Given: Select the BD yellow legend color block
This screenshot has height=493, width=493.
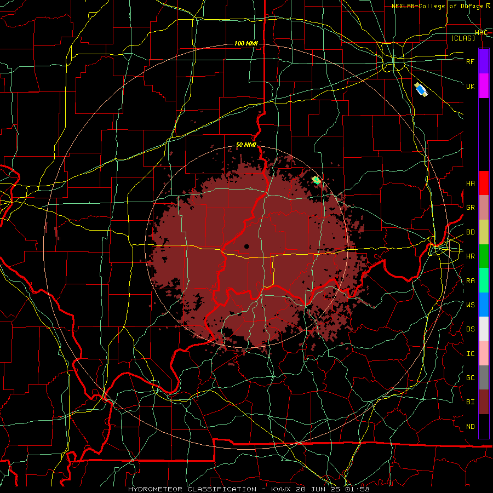Looking at the screenshot, I should pos(484,232).
